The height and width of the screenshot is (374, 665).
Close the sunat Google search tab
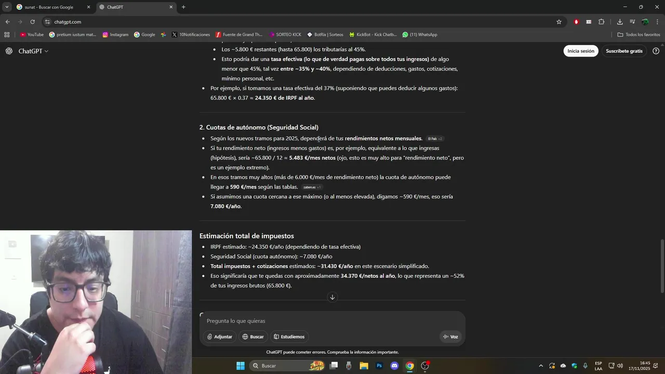[x=88, y=7]
